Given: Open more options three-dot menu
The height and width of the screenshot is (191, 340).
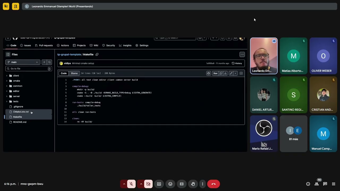Looking at the screenshot, I should coord(202,184).
